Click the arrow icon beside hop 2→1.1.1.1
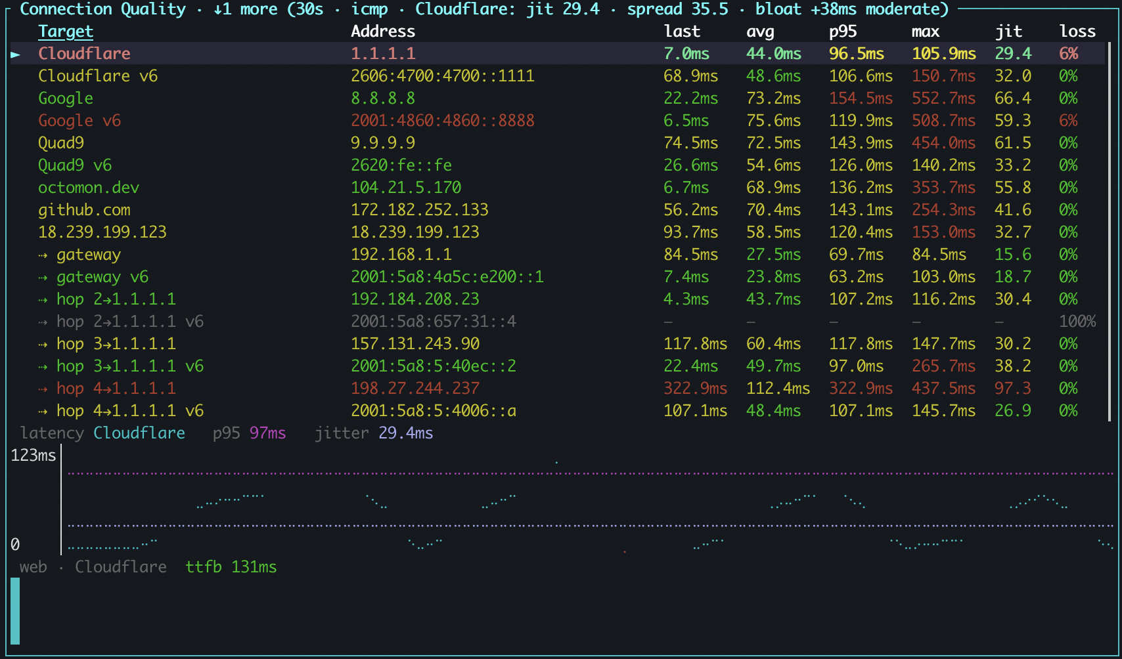The width and height of the screenshot is (1122, 659). [x=43, y=299]
